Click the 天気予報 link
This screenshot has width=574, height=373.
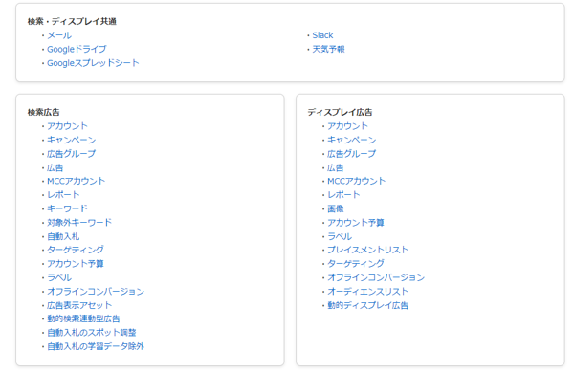click(x=328, y=49)
